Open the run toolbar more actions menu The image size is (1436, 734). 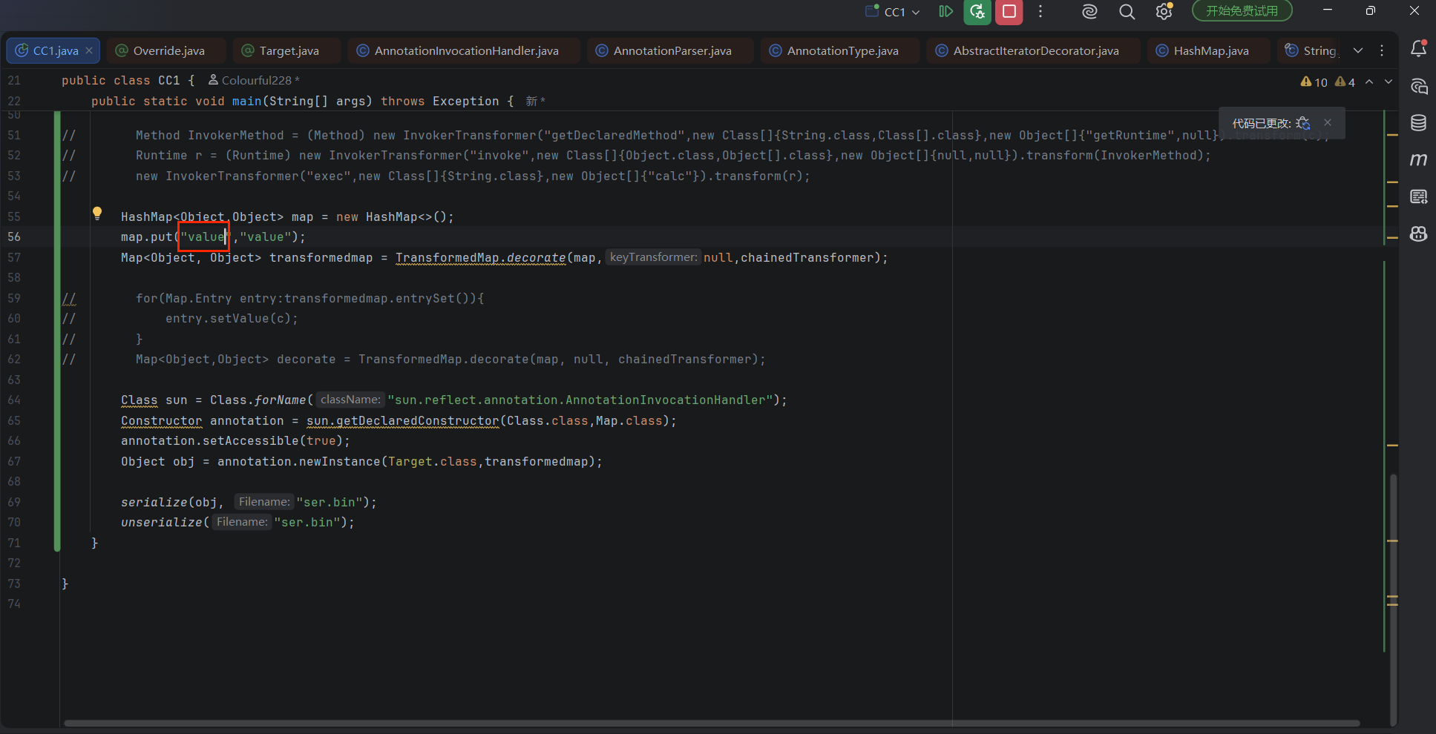point(1040,11)
